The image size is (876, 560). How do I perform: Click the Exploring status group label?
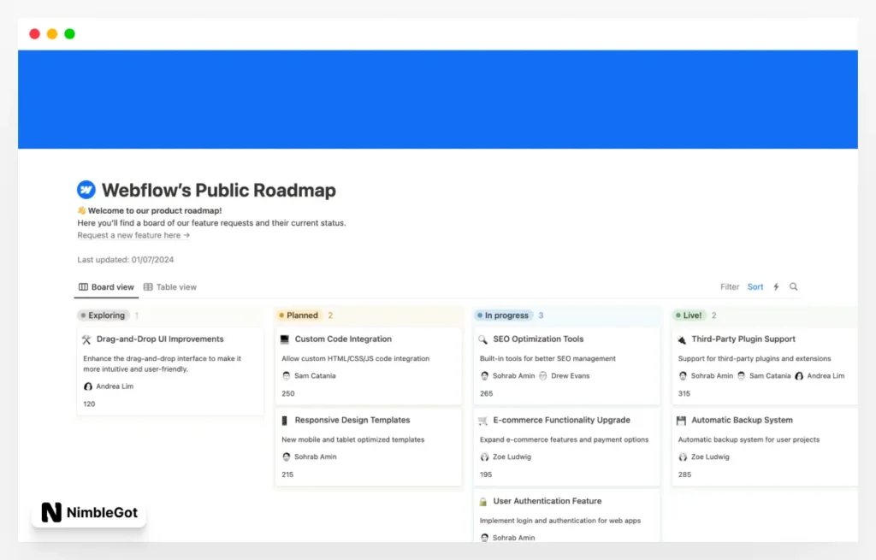(x=103, y=315)
